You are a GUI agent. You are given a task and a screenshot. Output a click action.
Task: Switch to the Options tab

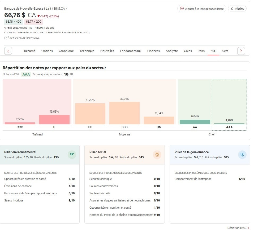[47, 51]
